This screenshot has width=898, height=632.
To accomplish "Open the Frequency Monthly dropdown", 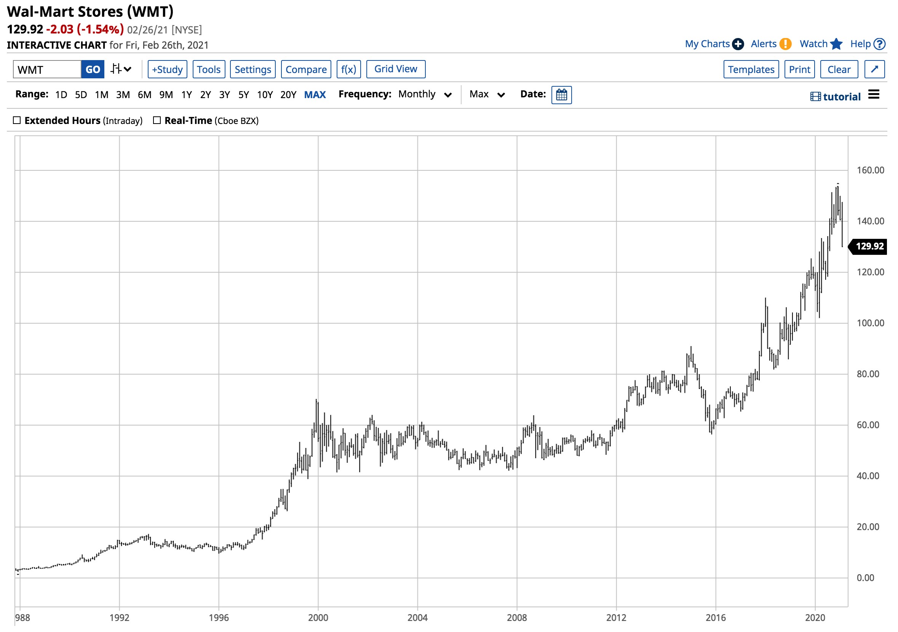I will coord(425,94).
